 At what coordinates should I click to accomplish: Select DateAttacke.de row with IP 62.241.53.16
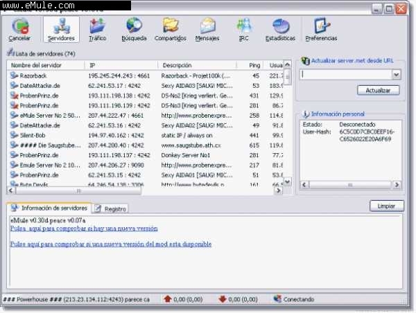[x=146, y=125]
